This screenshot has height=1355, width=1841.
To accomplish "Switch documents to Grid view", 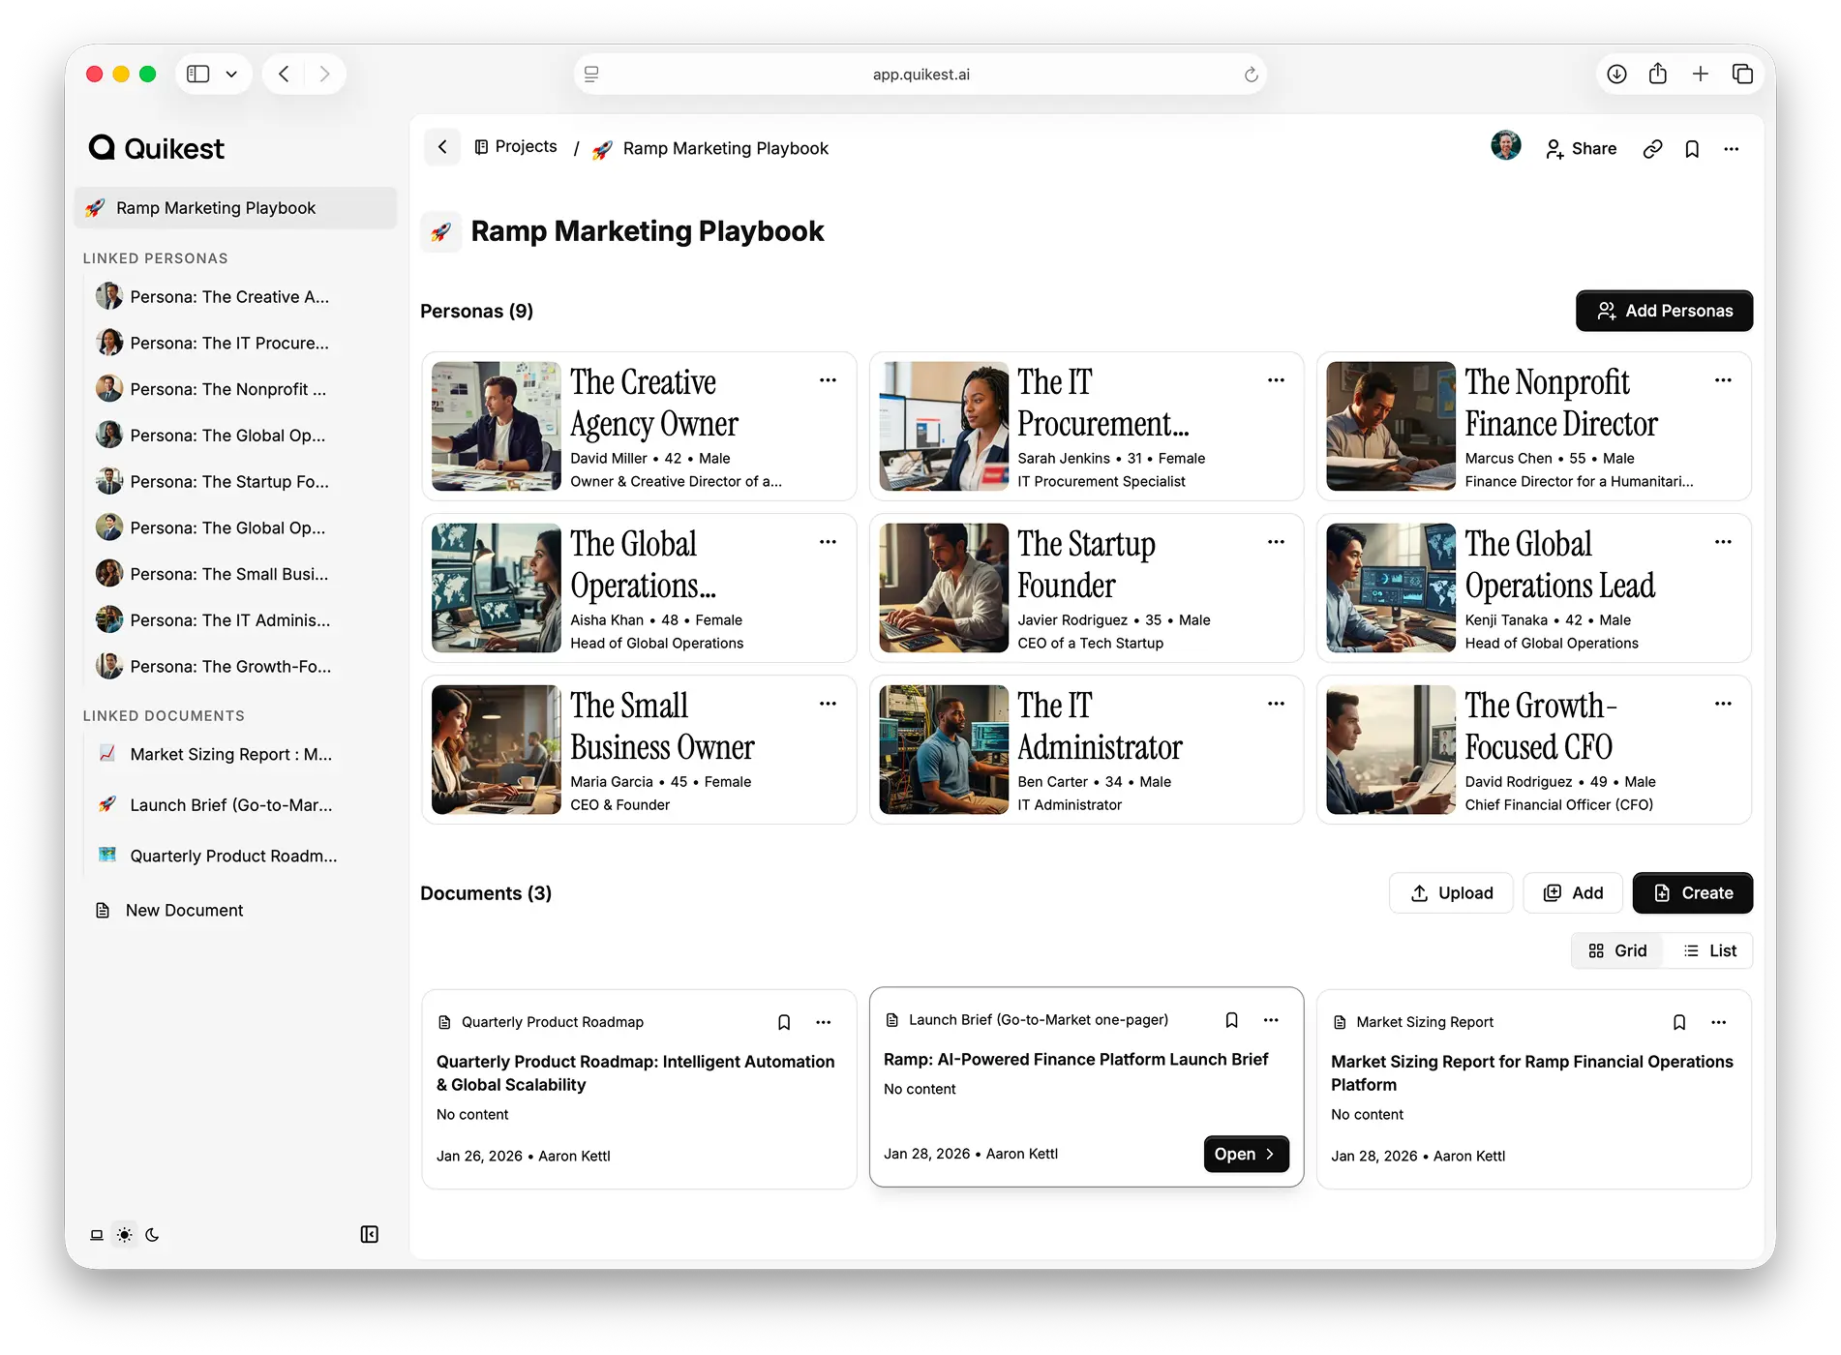I will [x=1617, y=951].
